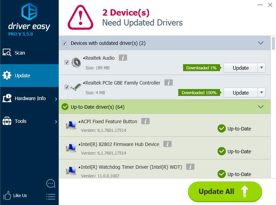Image resolution: width=276 pixels, height=205 pixels.
Task: Open the Hardware Info menu item
Action: tap(29, 98)
